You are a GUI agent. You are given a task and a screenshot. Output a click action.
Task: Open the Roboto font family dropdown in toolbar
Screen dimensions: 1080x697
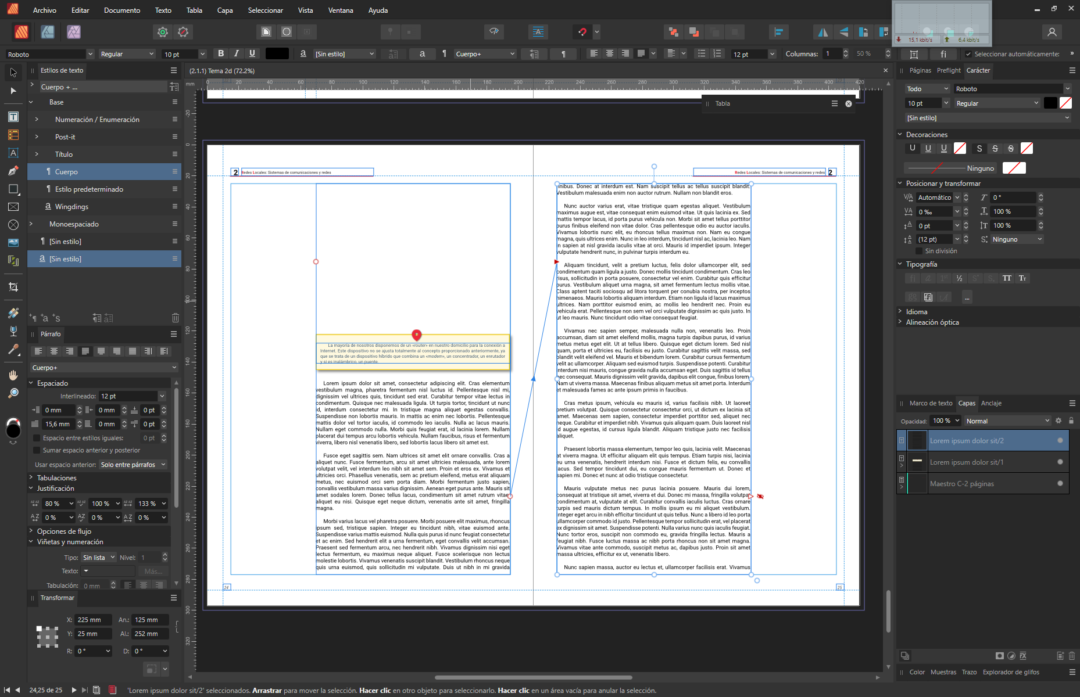pos(90,54)
